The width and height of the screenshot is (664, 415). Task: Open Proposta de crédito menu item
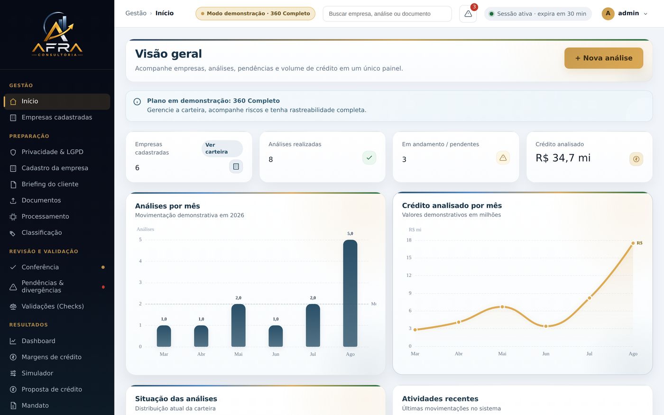[x=57, y=390]
